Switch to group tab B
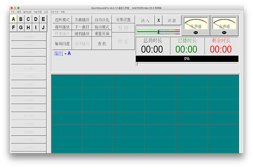Image resolution: width=253 pixels, height=168 pixels. pyautogui.click(x=21, y=19)
